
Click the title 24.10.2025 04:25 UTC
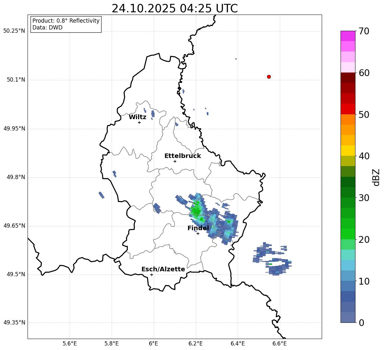pos(174,8)
